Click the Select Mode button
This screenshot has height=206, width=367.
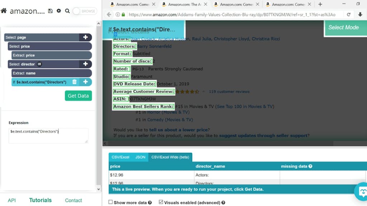346,28
